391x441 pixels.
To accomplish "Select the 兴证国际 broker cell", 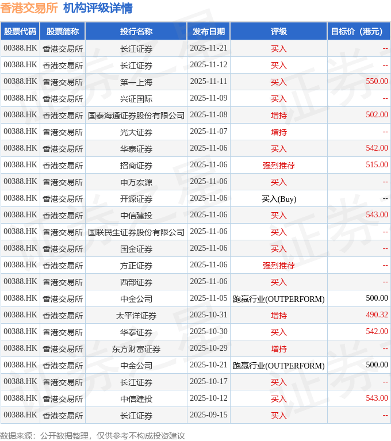I will [x=136, y=99].
